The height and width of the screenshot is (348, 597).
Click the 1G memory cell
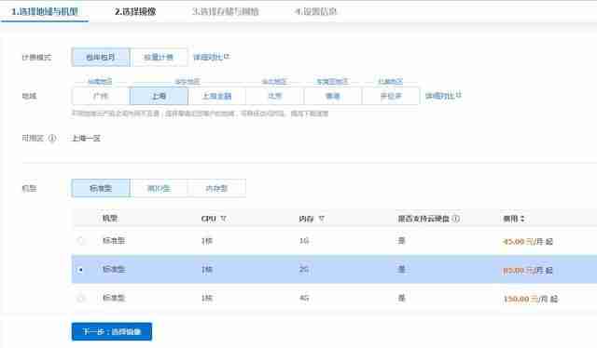[304, 240]
